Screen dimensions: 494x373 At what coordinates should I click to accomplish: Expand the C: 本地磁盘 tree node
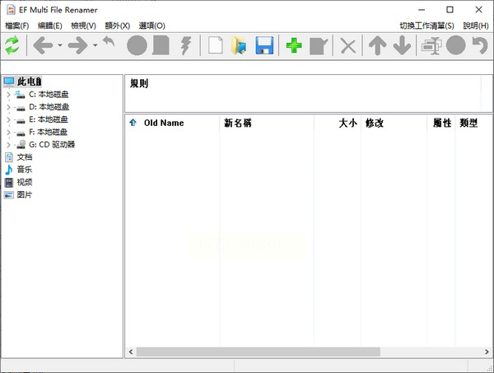pos(8,95)
